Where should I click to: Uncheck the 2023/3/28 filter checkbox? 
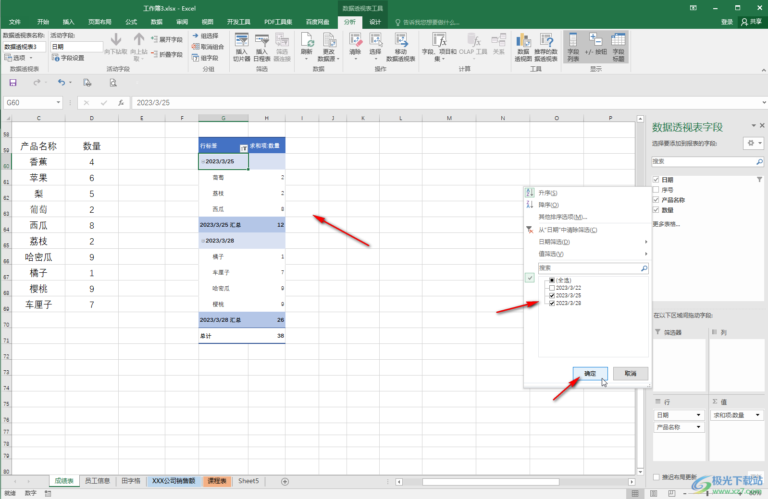(x=552, y=303)
